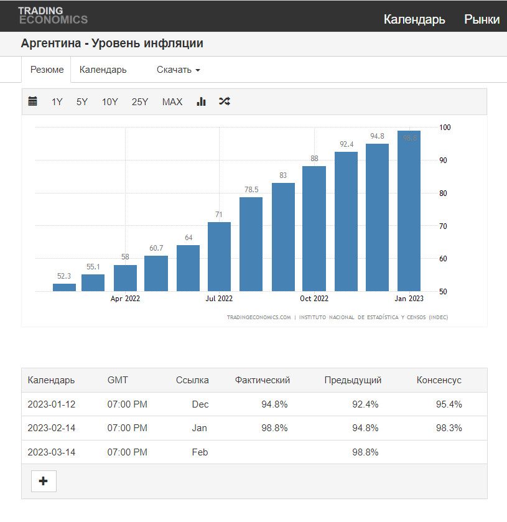Switch to the Календарь tab below the title

click(103, 70)
